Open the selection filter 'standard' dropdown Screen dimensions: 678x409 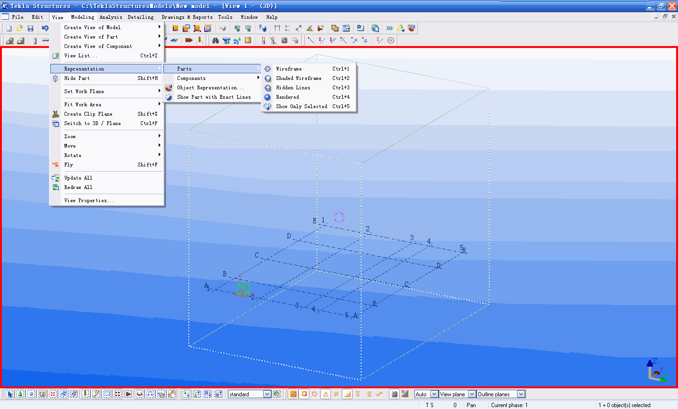pos(267,394)
